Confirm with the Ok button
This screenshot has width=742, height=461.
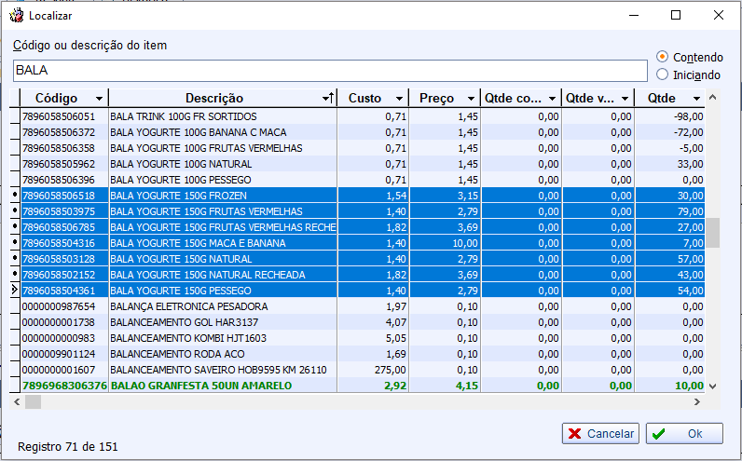(684, 434)
